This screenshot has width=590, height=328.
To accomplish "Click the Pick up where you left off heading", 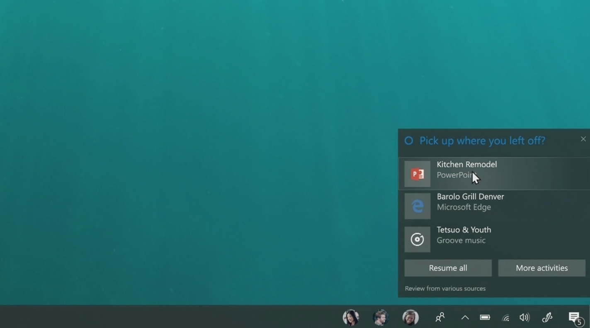I will [482, 141].
